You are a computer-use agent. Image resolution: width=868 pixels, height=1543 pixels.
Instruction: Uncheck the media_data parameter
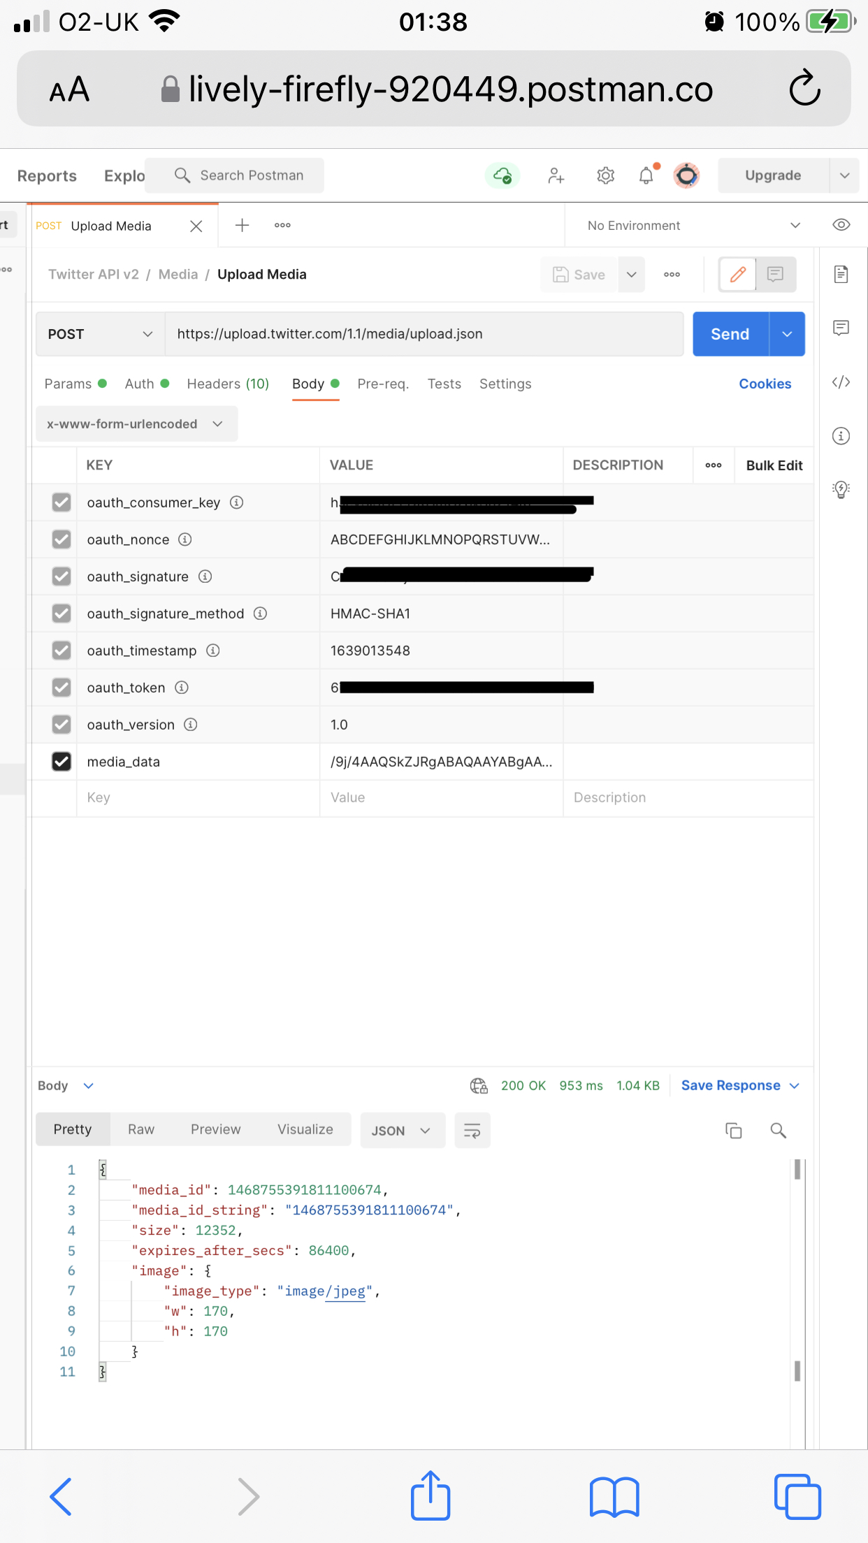click(62, 761)
